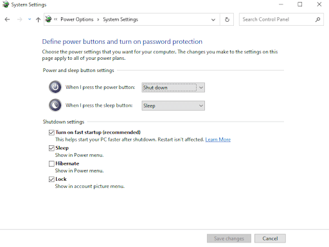
Task: Open the Learn More link
Action: coord(218,140)
